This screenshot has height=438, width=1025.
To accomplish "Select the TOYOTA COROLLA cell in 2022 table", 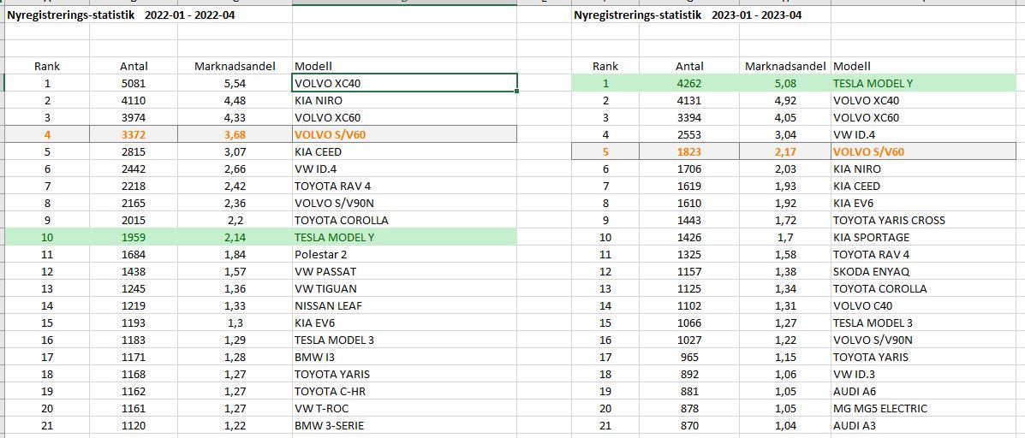I will 405,220.
